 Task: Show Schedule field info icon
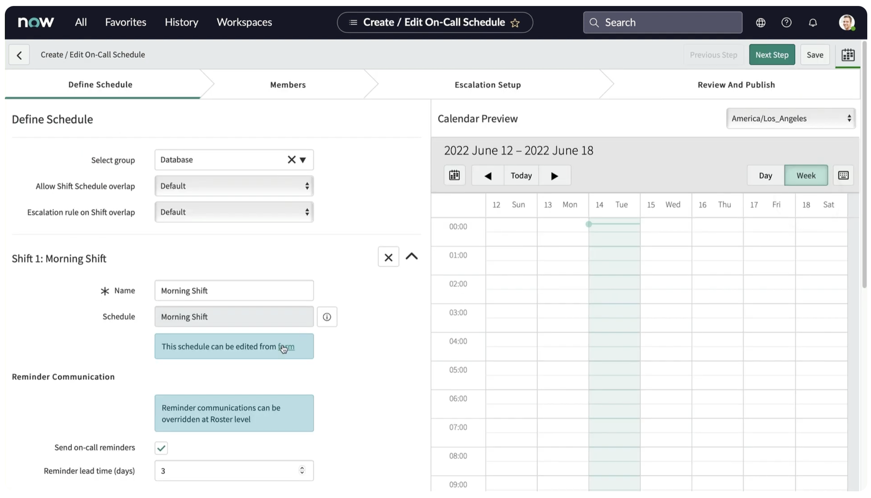[x=327, y=317]
